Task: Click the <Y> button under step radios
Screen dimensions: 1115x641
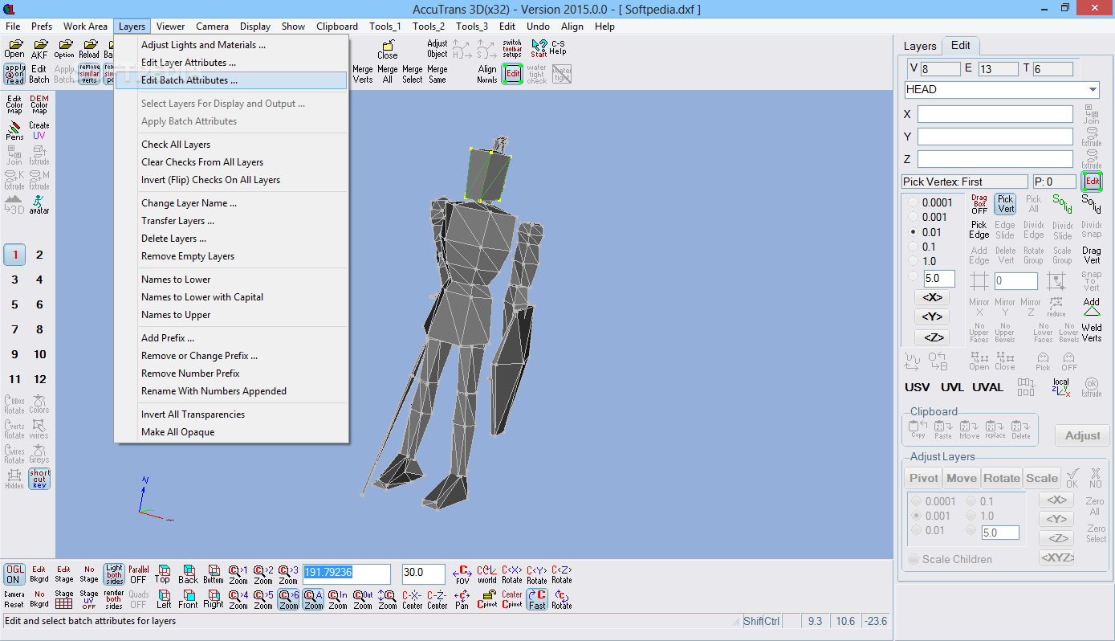Action: coord(932,317)
